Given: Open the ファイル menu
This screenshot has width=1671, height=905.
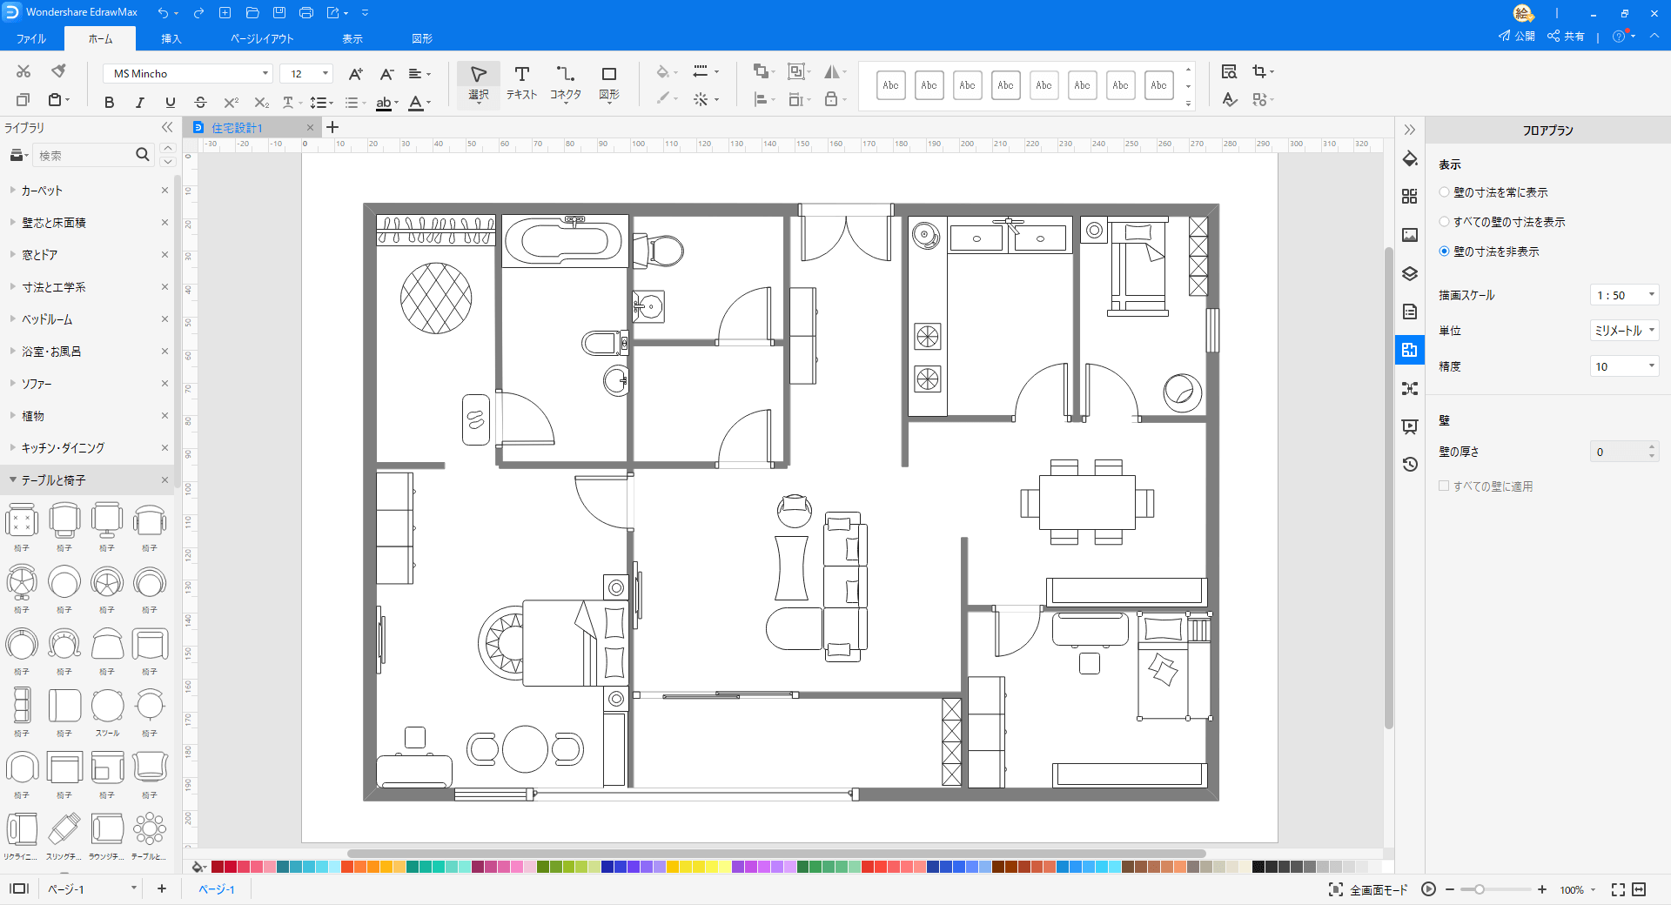Looking at the screenshot, I should (30, 39).
